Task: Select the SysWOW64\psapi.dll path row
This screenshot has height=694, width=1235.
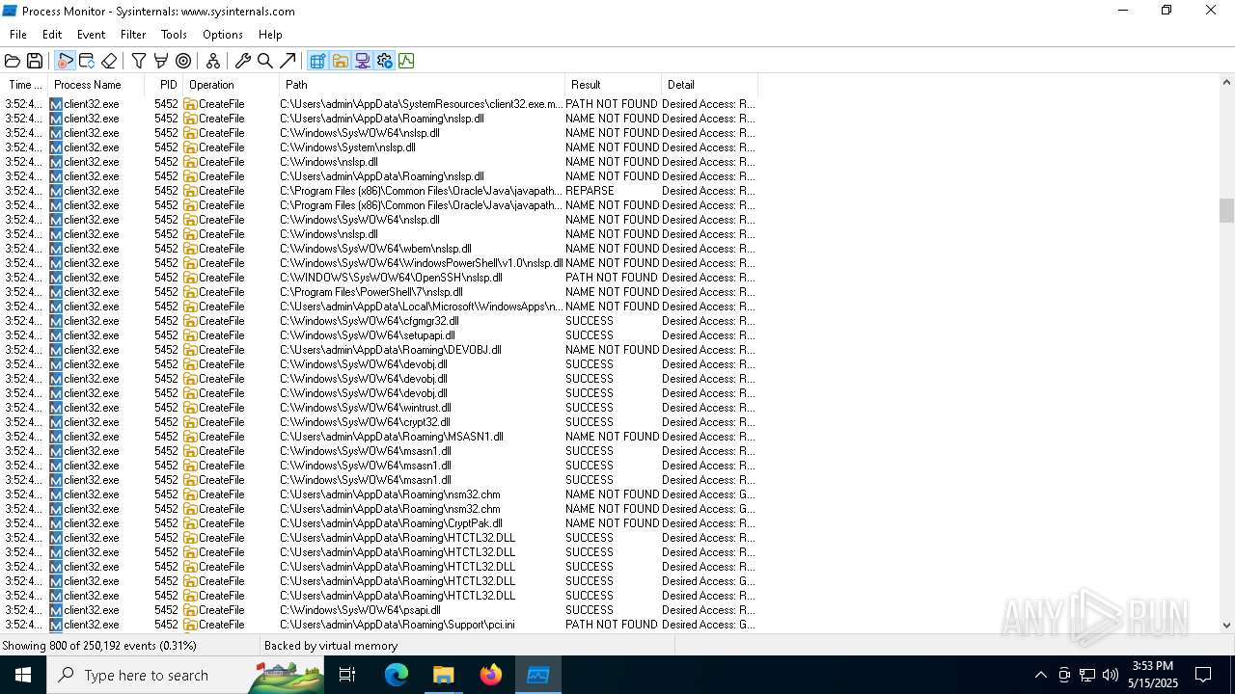Action: 379,610
